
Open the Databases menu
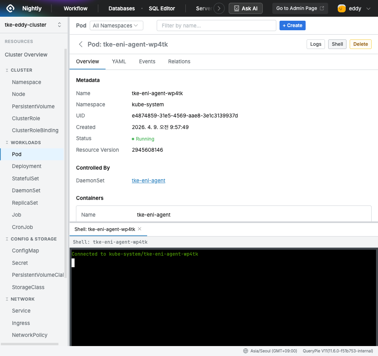[122, 9]
